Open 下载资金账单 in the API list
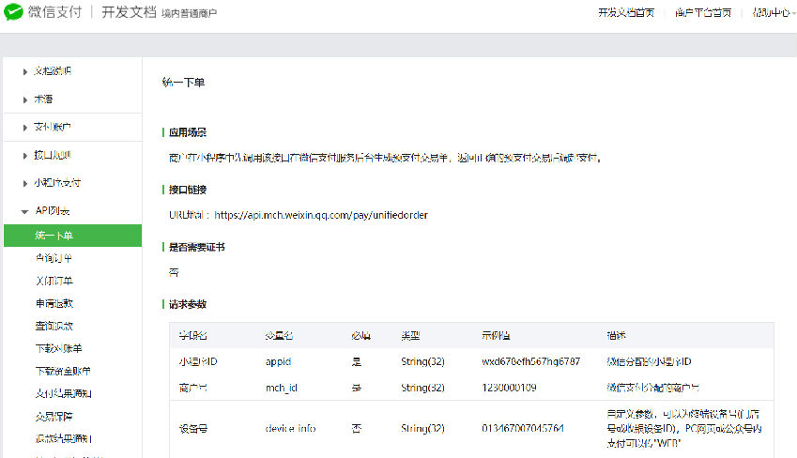The width and height of the screenshot is (797, 458). (x=62, y=371)
